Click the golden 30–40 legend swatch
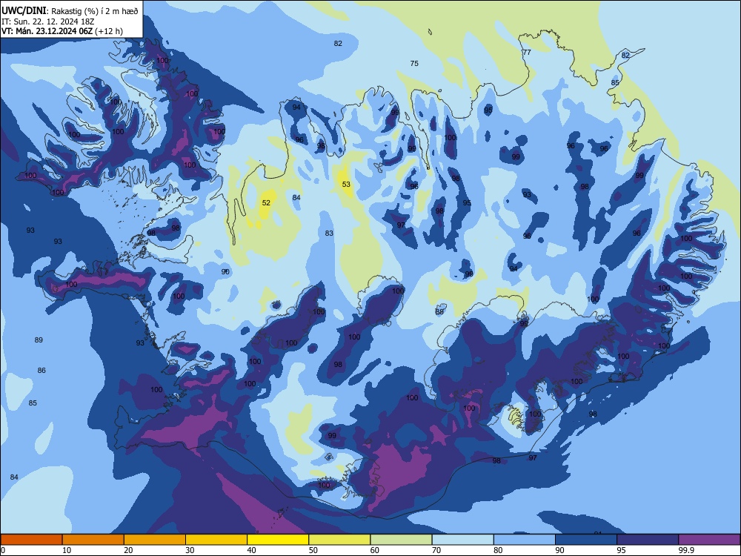The width and height of the screenshot is (741, 556). click(216, 540)
